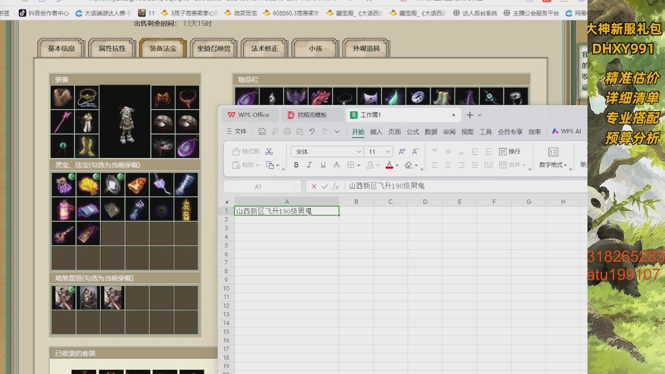The height and width of the screenshot is (374, 665).
Task: Click the pink spear weapon equipment icon
Action: [63, 122]
